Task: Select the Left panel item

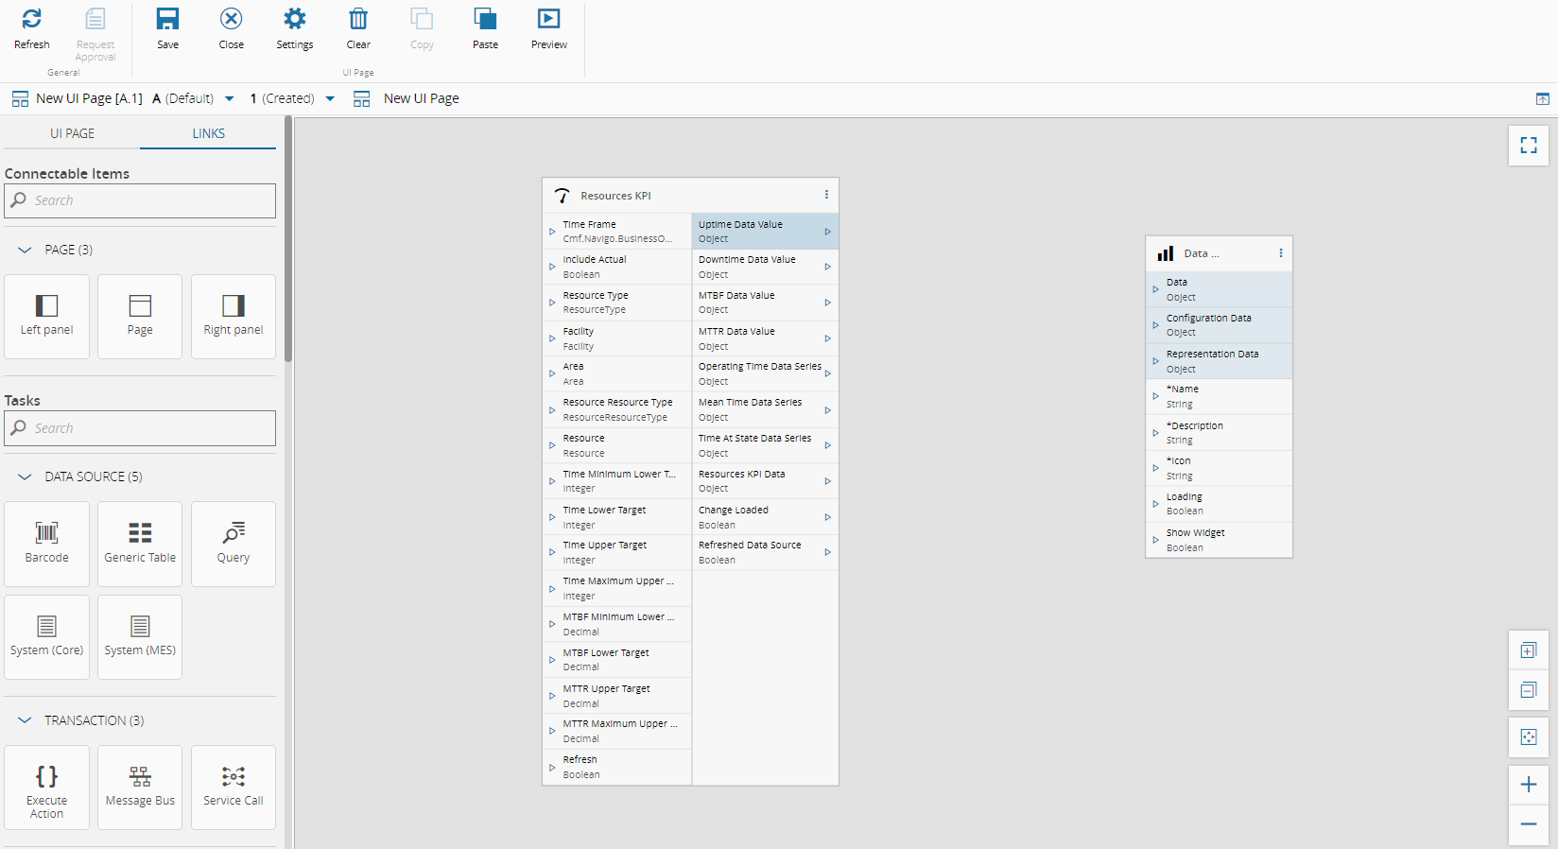Action: (47, 316)
